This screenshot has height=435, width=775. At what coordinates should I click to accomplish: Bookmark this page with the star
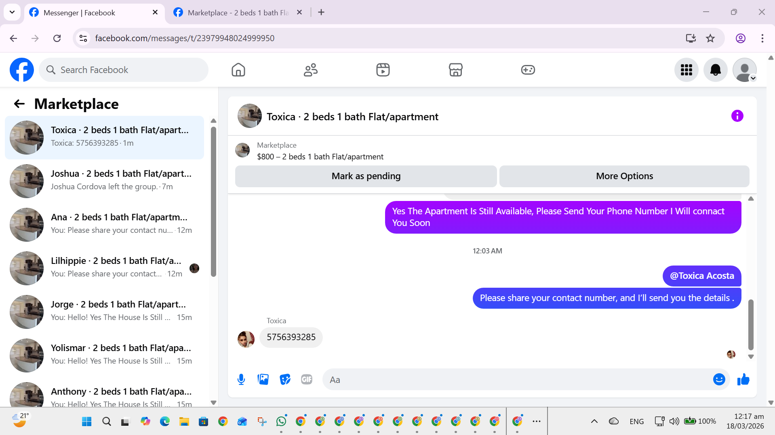pyautogui.click(x=710, y=38)
